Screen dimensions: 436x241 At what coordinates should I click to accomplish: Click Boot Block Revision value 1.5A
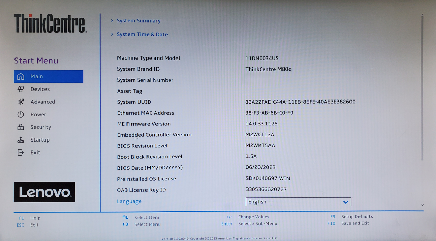pyautogui.click(x=251, y=156)
